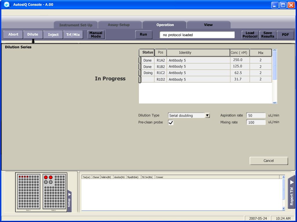The image size is (297, 222).
Task: Click the Manual Mode toolbar button
Action: click(x=96, y=35)
